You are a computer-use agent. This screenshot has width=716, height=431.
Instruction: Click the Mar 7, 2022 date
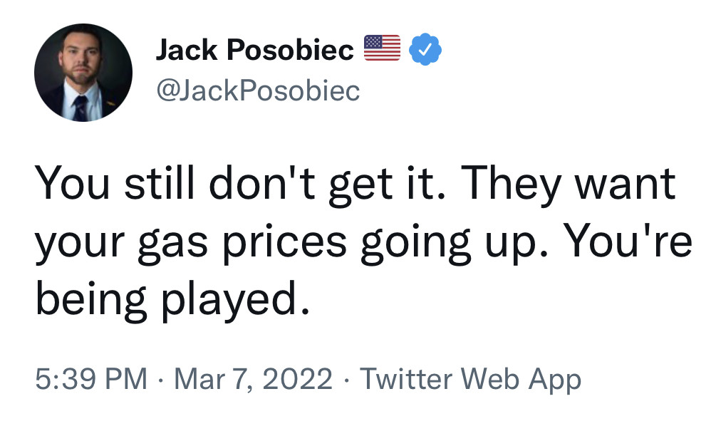253,378
